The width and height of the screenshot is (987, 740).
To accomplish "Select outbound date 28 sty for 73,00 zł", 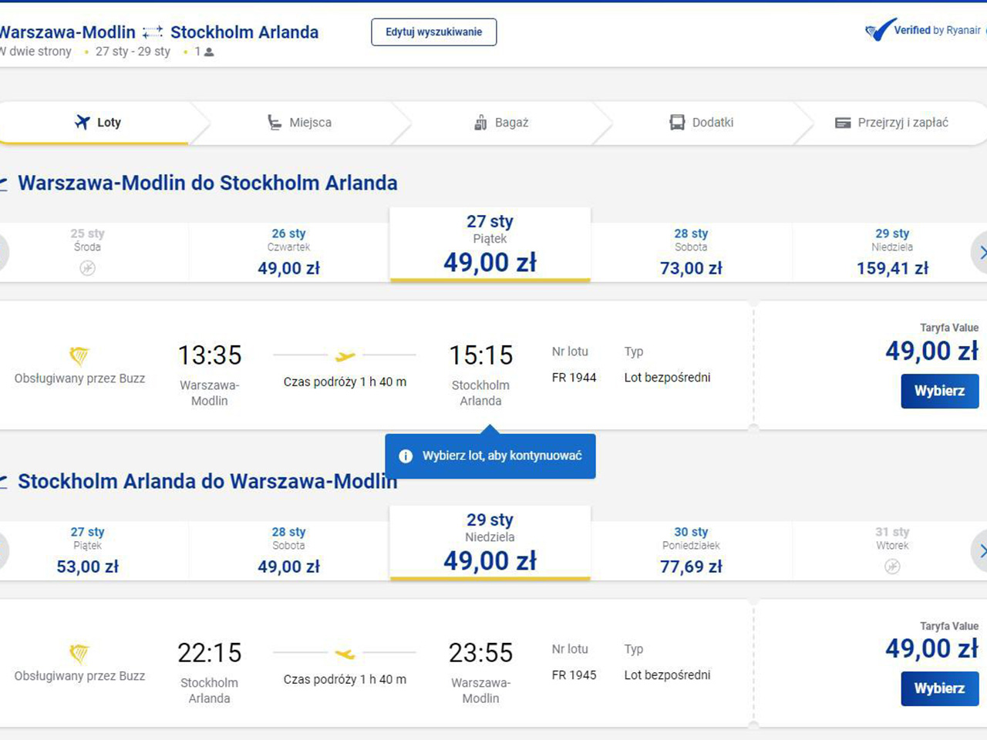I will pos(691,252).
